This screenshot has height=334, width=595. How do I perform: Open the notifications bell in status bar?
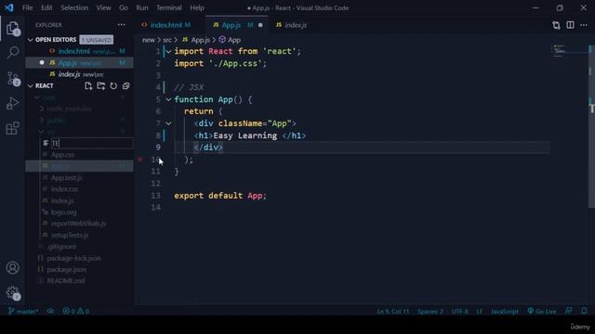pyautogui.click(x=585, y=312)
